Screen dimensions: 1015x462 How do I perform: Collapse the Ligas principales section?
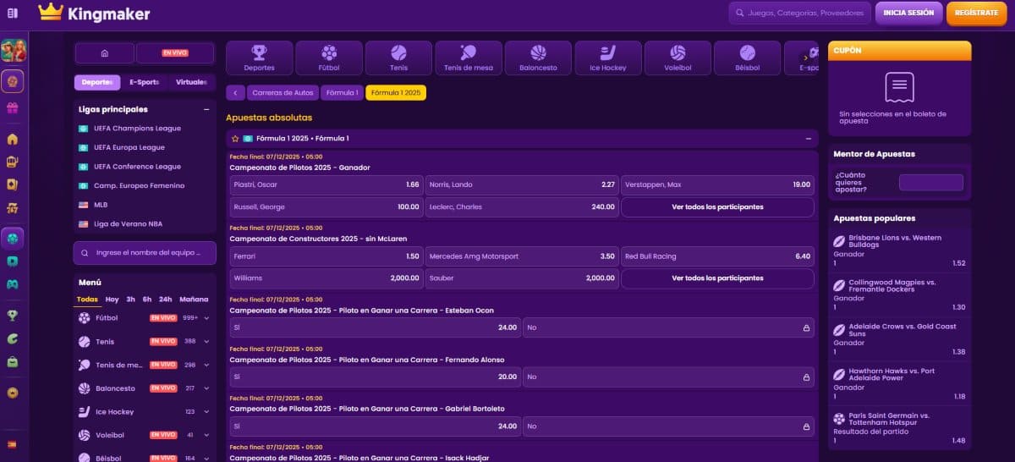point(206,109)
